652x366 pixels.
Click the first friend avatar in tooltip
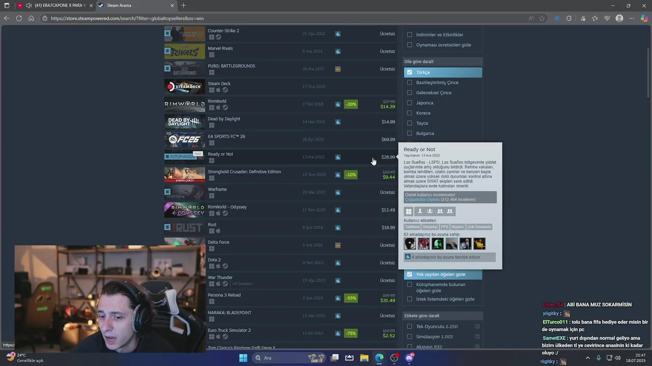coord(410,243)
